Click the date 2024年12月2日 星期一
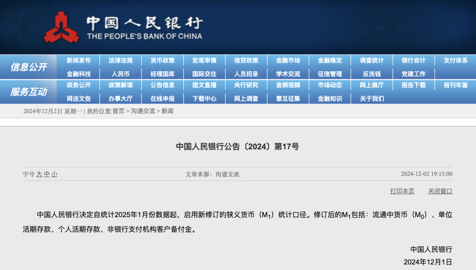Image resolution: width=476 pixels, height=270 pixels. coord(53,111)
